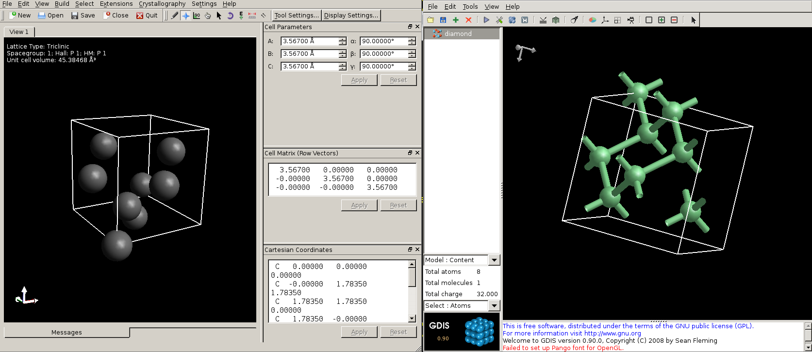
Task: Select the Draw pencil tool in Avogadro
Action: click(175, 16)
